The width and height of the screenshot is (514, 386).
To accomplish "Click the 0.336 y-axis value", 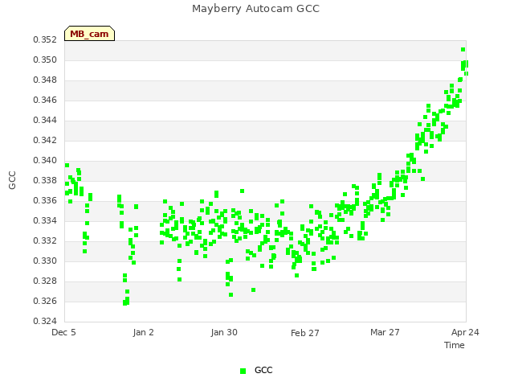I will tap(45, 200).
